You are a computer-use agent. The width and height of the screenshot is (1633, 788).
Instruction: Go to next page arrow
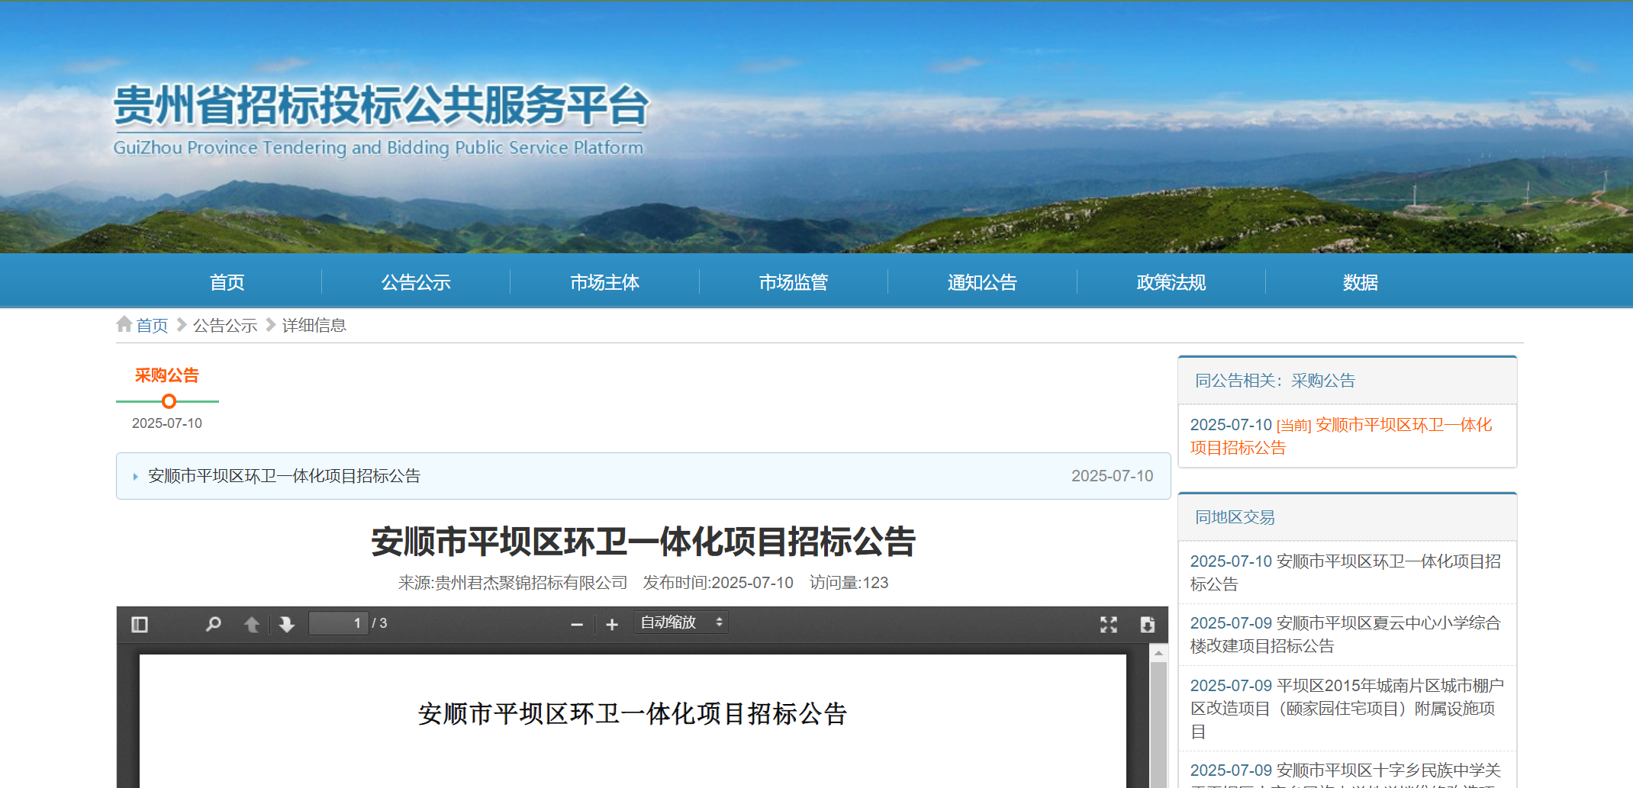pos(287,625)
